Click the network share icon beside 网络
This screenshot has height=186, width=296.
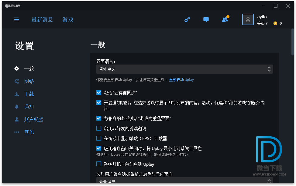coord(17,81)
